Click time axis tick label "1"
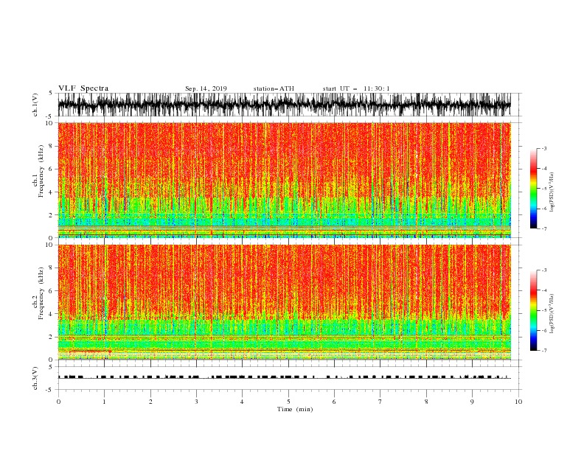This screenshot has width=584, height=451. [104, 402]
